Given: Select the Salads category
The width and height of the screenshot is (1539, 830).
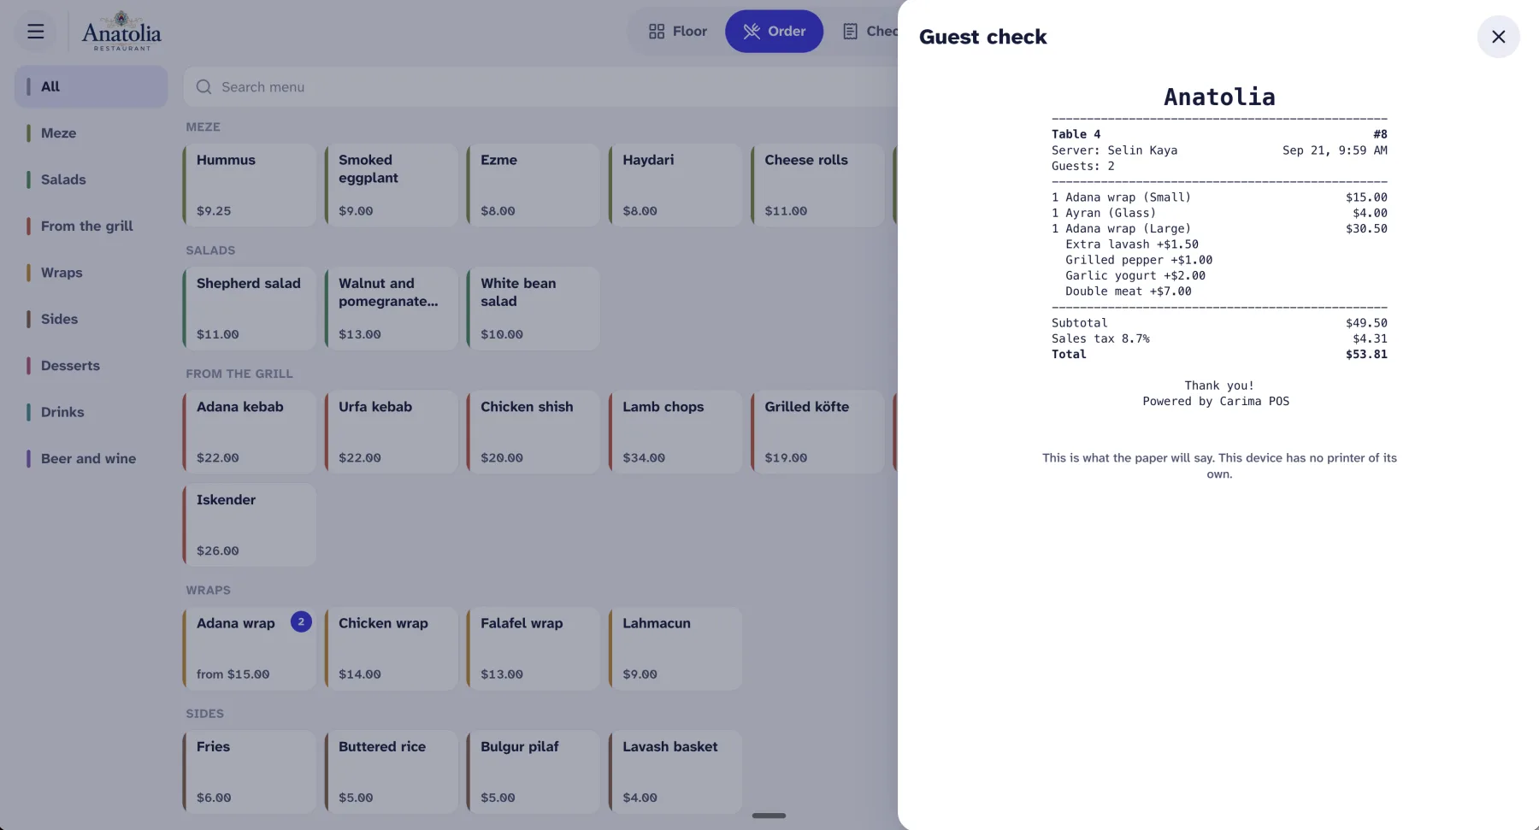Looking at the screenshot, I should [x=91, y=180].
